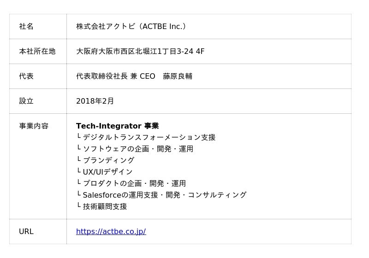
Task: Click the URL row label
Action: pos(26,231)
